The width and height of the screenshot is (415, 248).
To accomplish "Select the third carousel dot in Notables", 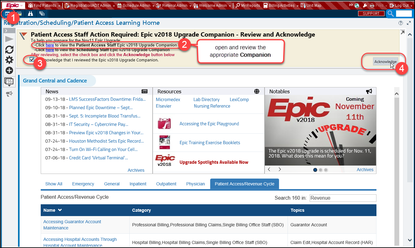I will [x=326, y=170].
